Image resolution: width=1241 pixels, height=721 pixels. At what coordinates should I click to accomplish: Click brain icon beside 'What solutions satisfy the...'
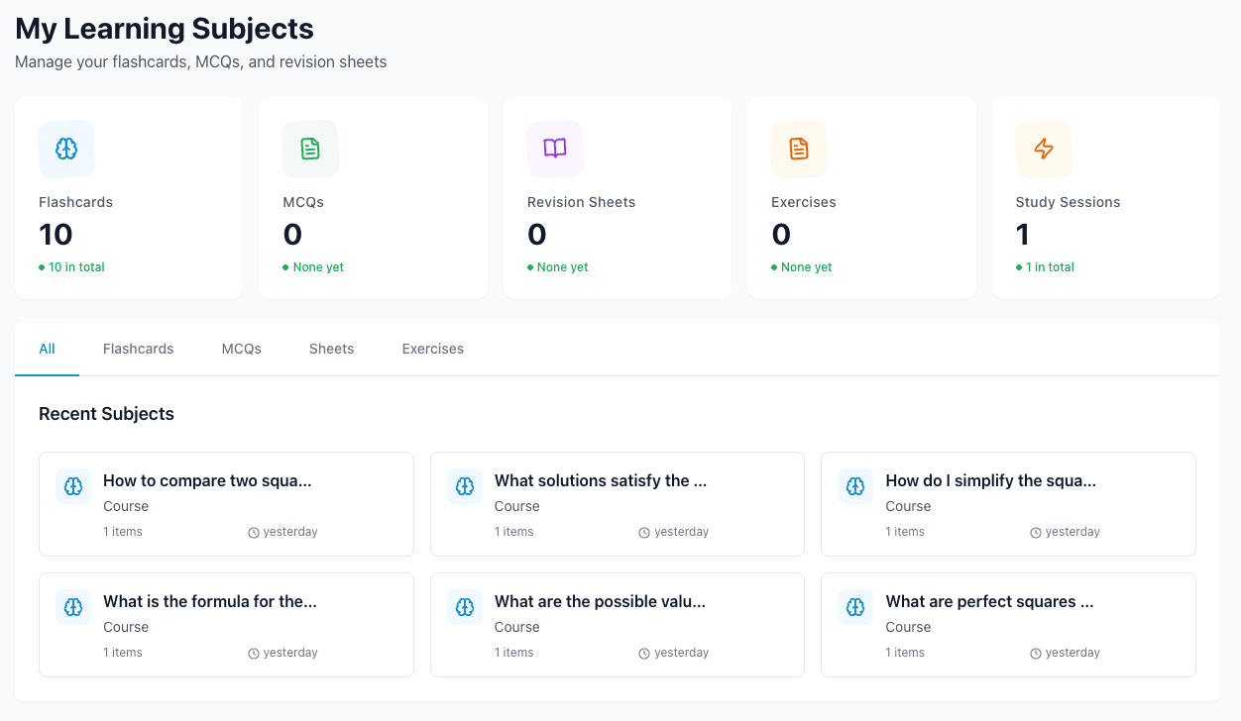pos(465,486)
